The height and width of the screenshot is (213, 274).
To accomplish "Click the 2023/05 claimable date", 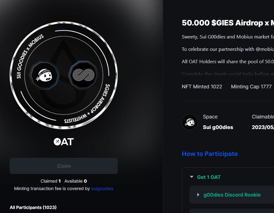I will point(263,127).
